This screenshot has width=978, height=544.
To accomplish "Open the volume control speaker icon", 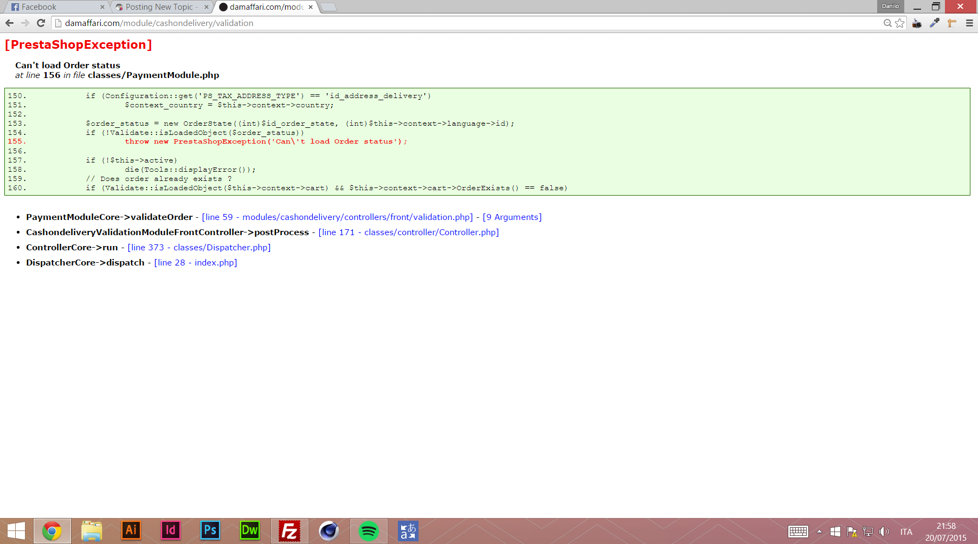I will (x=884, y=532).
